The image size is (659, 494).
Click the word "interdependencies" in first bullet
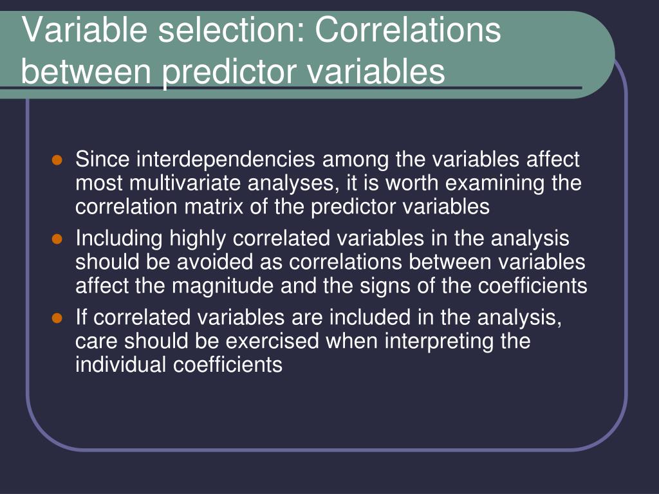click(x=226, y=160)
